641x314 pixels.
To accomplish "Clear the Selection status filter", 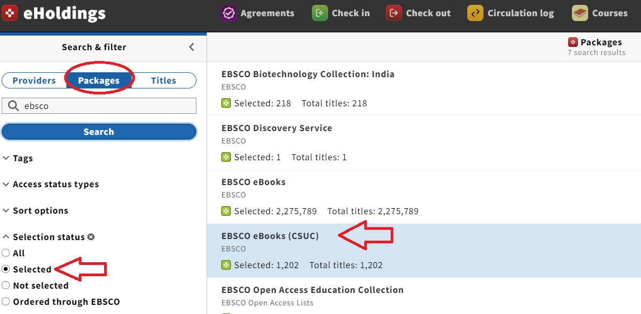I will point(91,237).
